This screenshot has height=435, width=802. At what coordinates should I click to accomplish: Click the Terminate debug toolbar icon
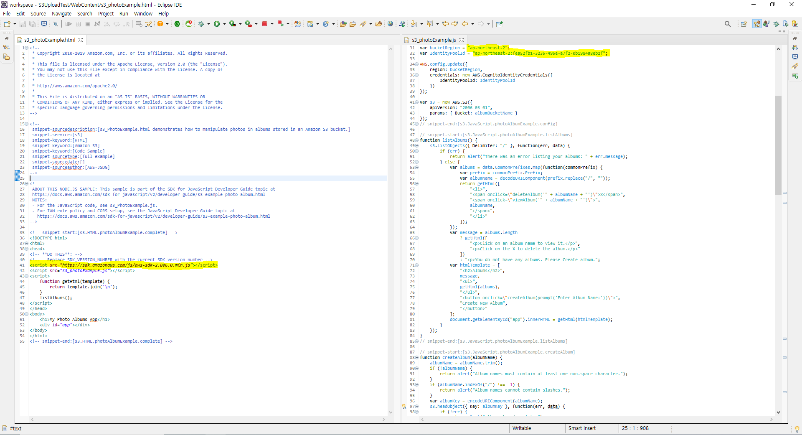click(x=88, y=24)
